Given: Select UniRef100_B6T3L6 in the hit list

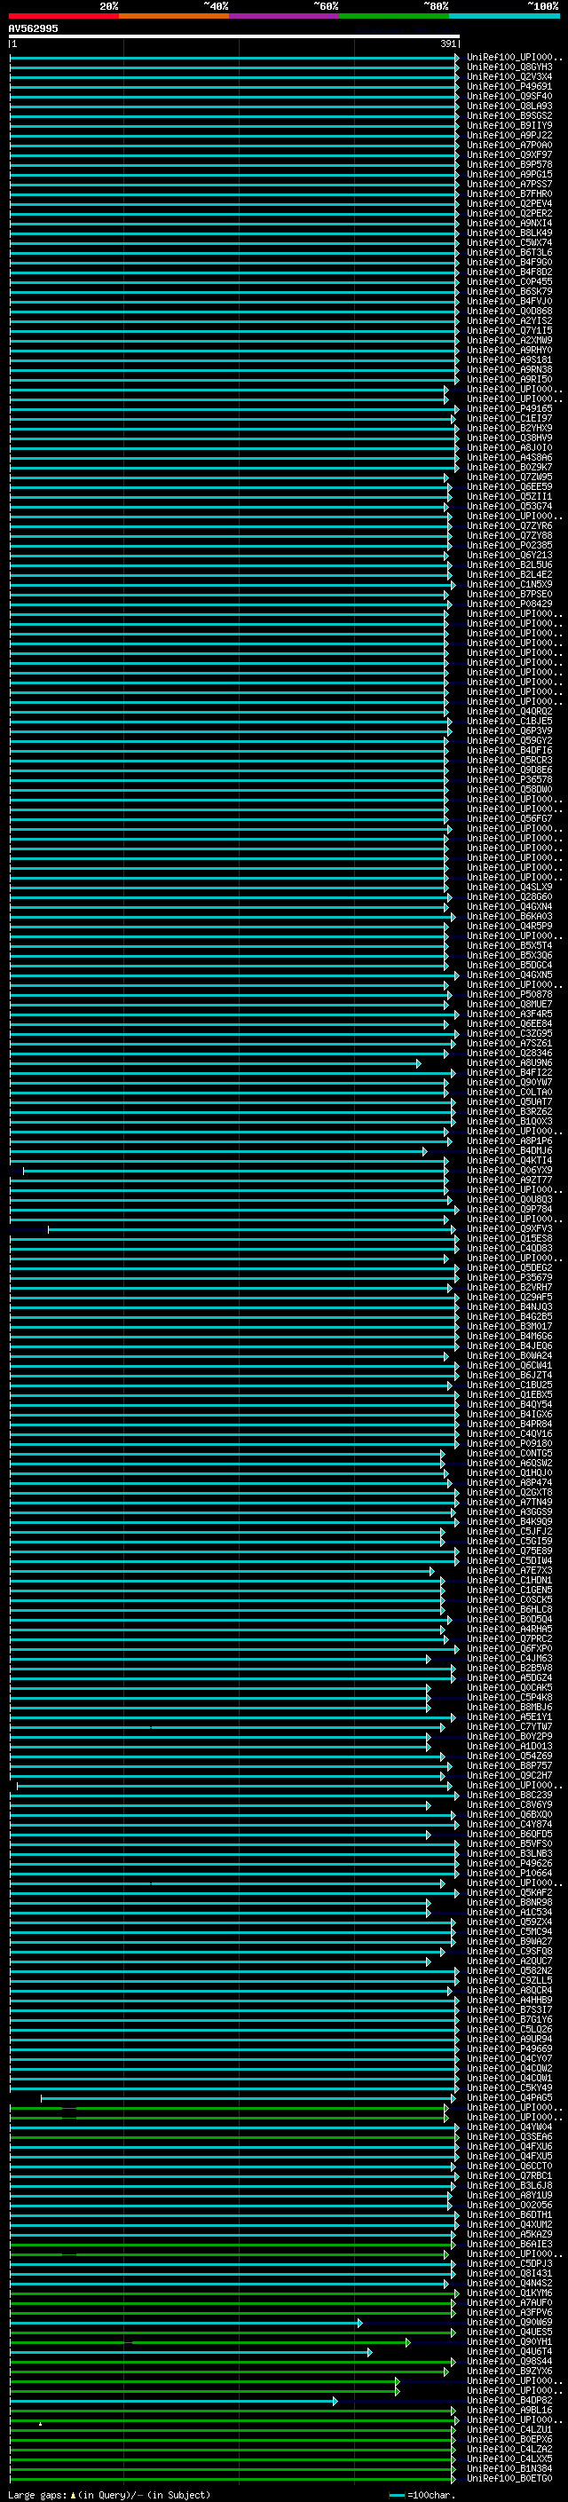Looking at the screenshot, I should (509, 253).
